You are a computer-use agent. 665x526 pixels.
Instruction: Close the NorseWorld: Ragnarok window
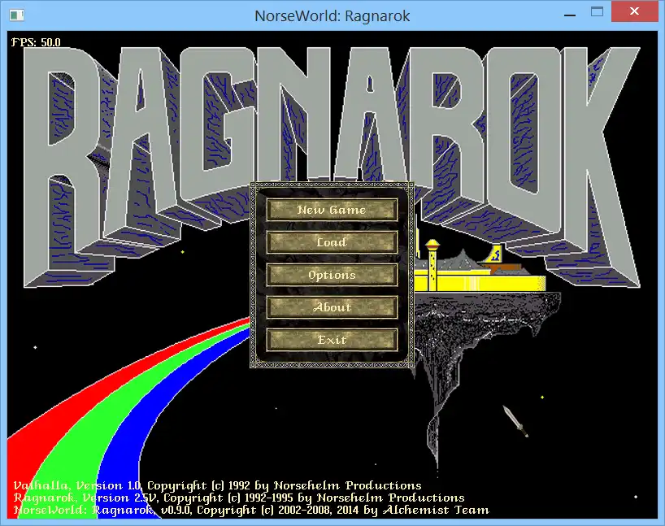tap(634, 11)
